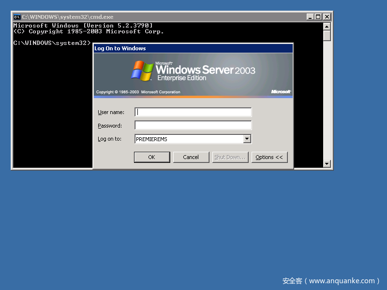Click the C:\WINDOWS\system32> prompt text

[x=52, y=43]
